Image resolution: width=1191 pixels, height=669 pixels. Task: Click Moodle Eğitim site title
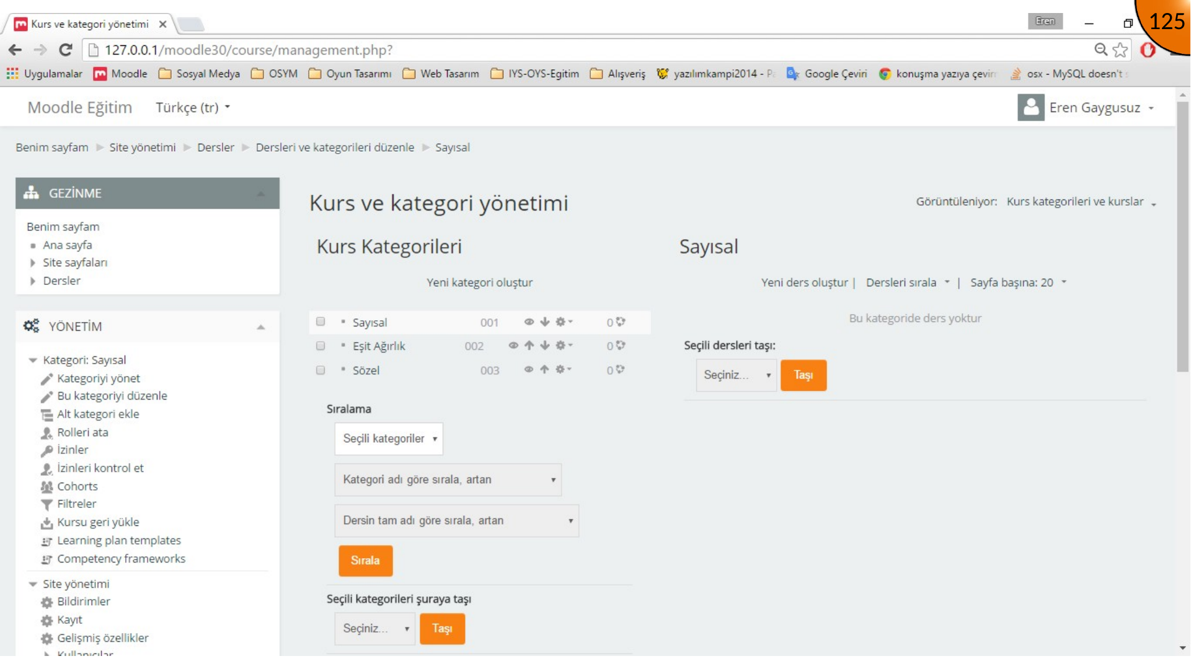pyautogui.click(x=80, y=108)
